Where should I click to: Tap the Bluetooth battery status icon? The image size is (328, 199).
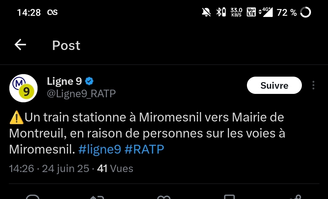click(221, 12)
